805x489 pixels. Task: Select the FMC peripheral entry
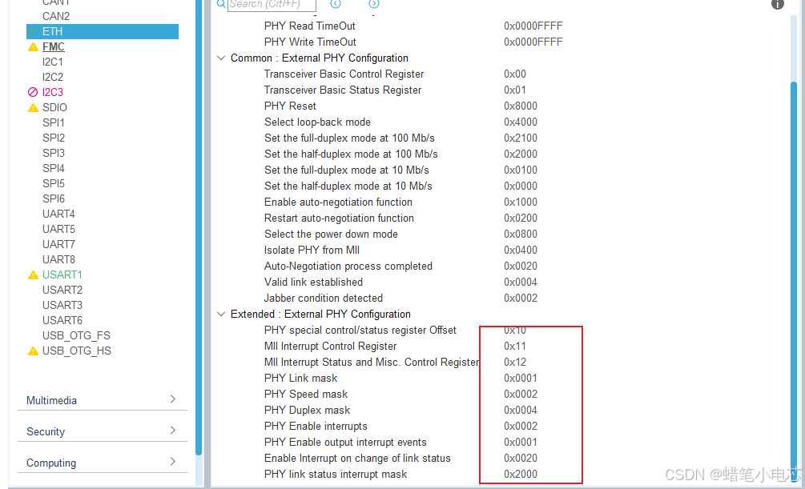point(53,46)
